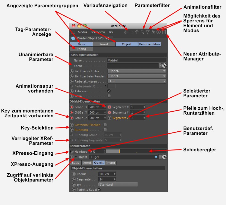The image size is (226, 205).
Task: Click the forward history arrow
Action: (131, 32)
